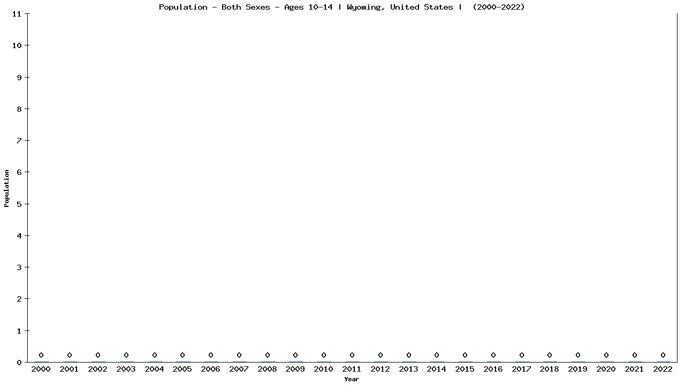Click the y-axis tick label 5
The image size is (685, 385).
coord(19,204)
